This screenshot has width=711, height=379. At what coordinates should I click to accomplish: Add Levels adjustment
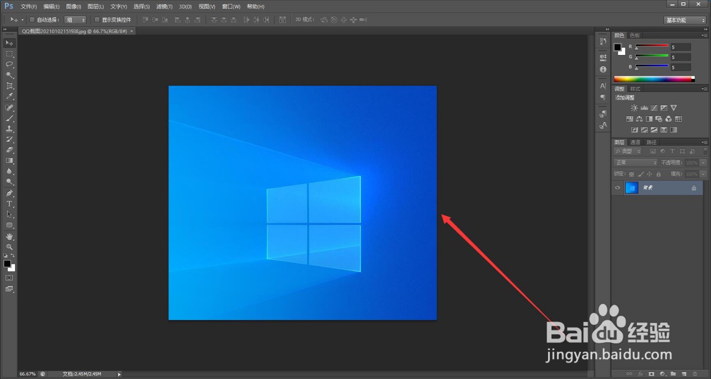[x=644, y=108]
